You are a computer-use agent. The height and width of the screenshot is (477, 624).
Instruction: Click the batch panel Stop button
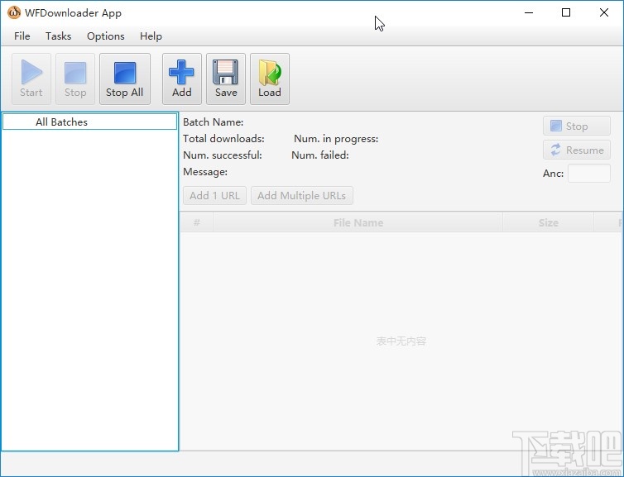click(x=577, y=126)
